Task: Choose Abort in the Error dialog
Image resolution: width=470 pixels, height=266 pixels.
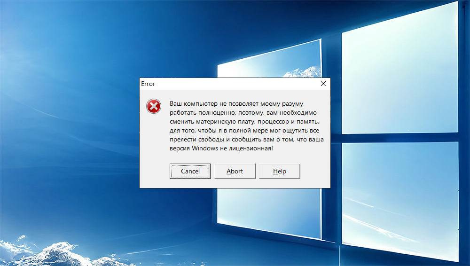Action: click(235, 171)
